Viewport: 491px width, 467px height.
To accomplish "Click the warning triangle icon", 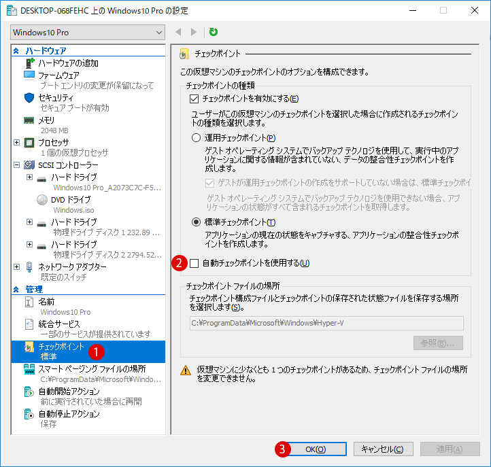I will point(186,370).
